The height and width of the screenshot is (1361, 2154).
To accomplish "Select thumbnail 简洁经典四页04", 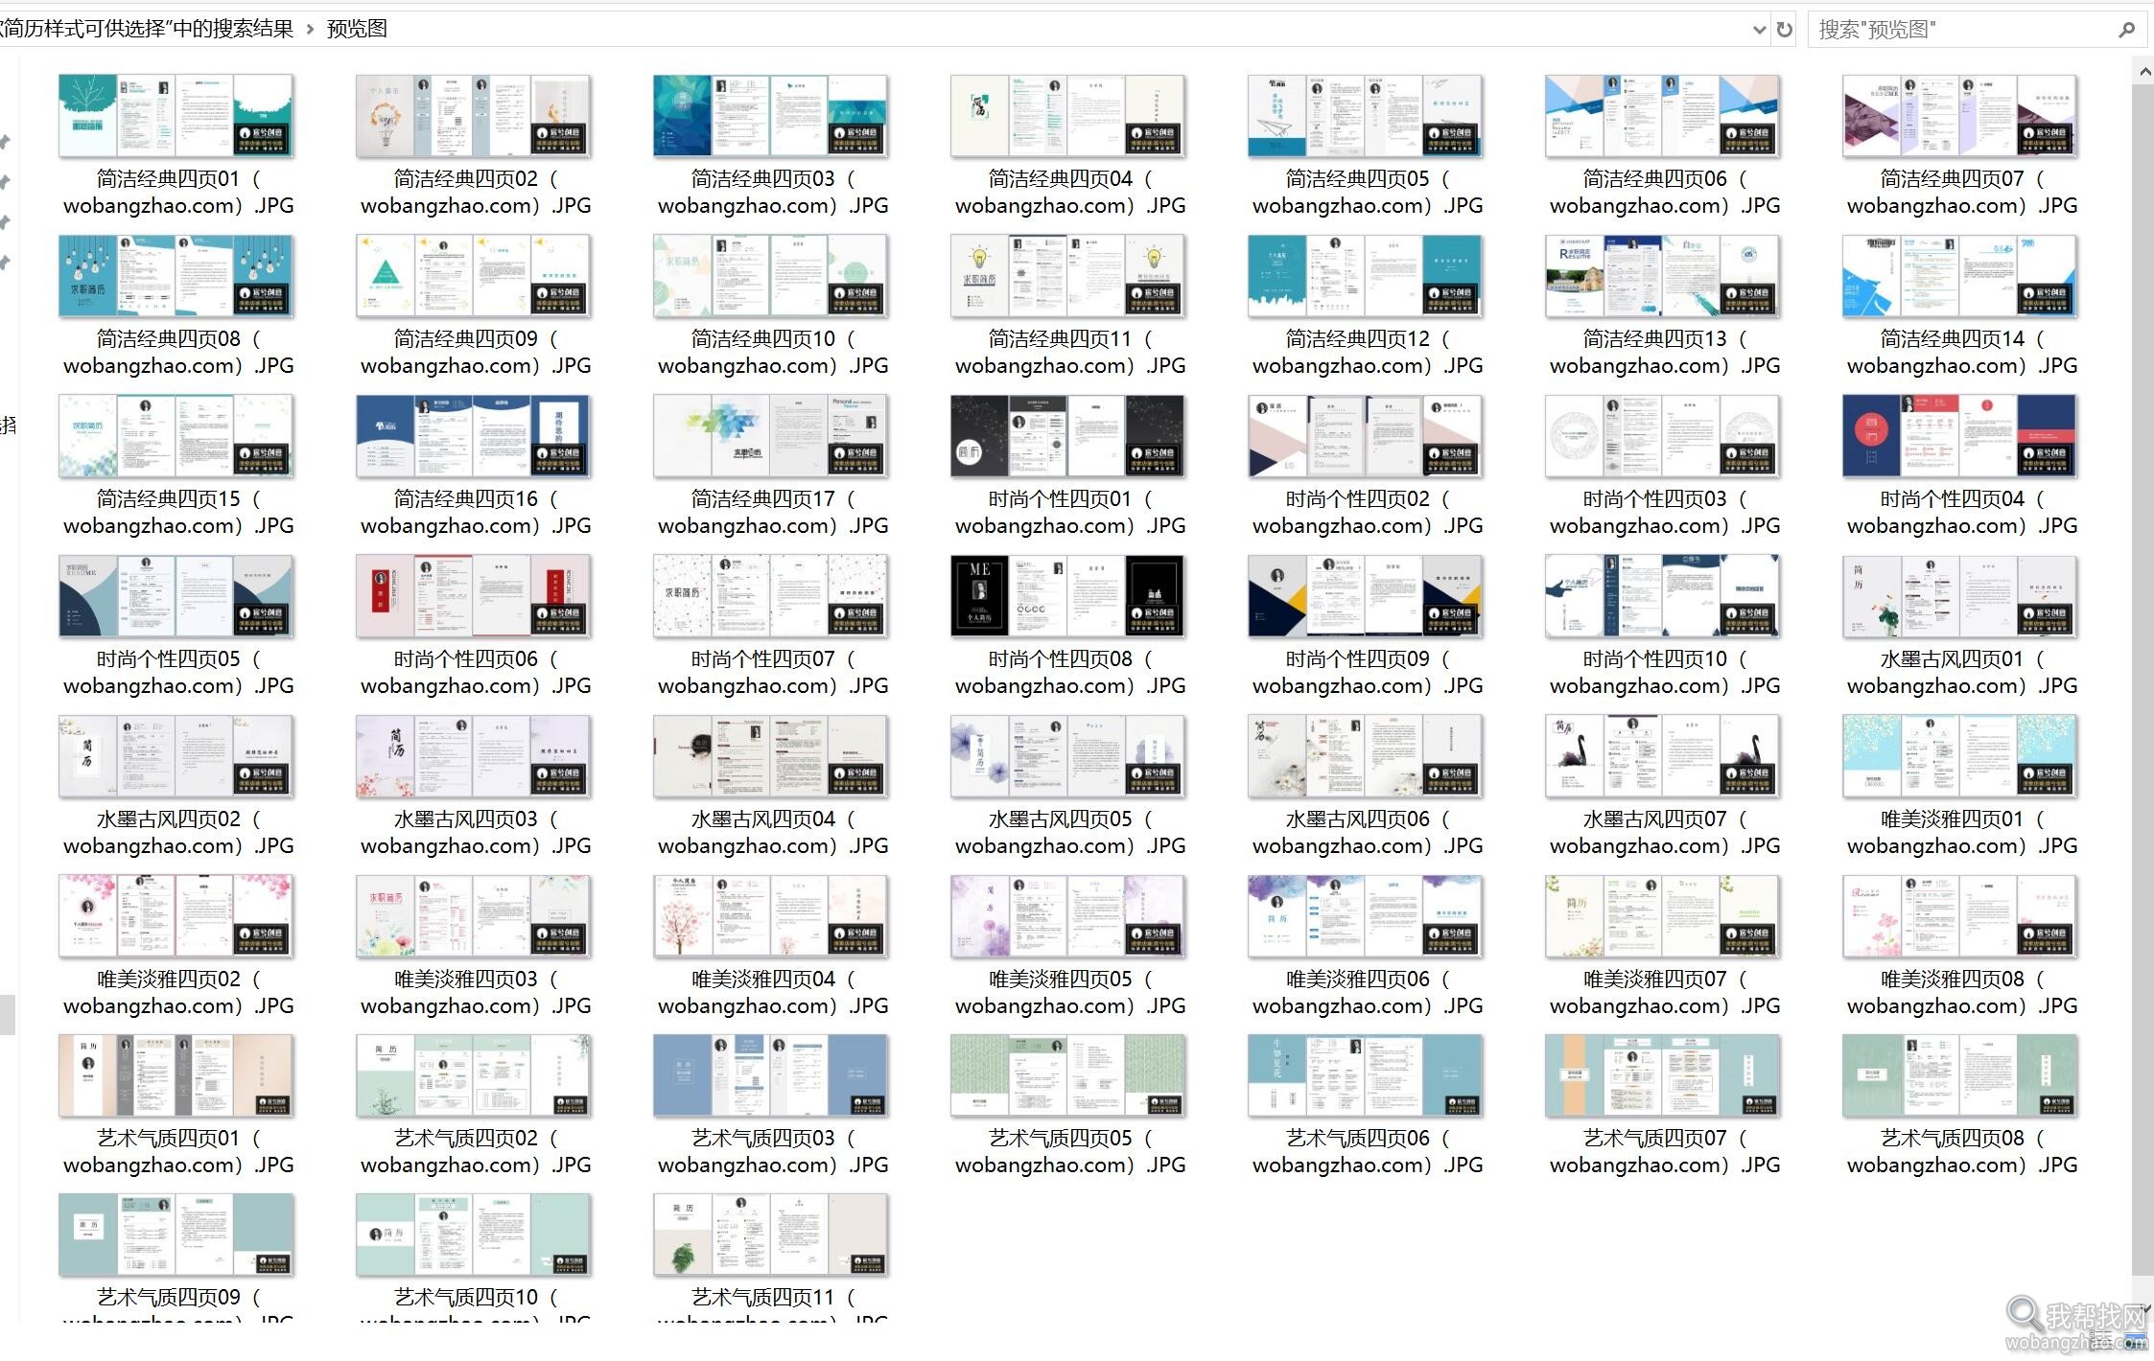I will pyautogui.click(x=1068, y=116).
